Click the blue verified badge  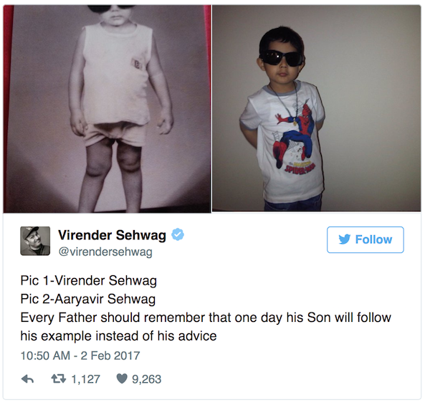coord(178,234)
